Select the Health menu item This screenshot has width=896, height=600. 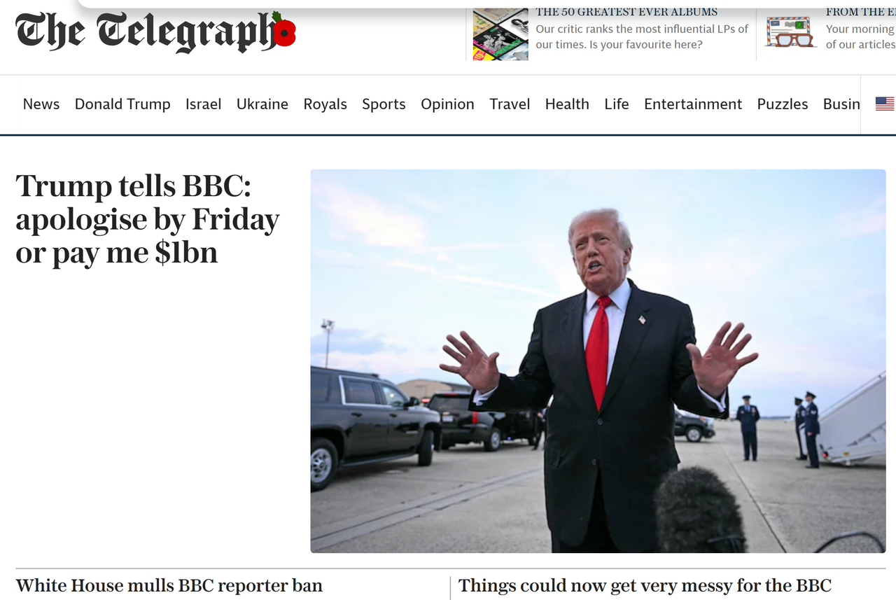tap(567, 104)
